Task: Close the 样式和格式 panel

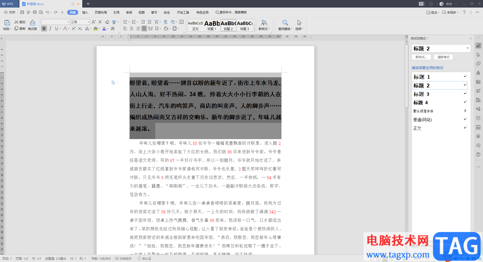Action: tap(471, 39)
